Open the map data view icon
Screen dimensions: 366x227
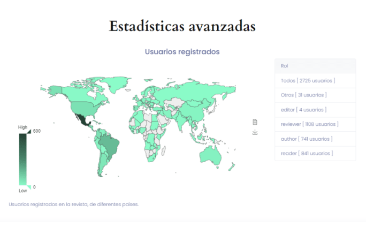255,122
